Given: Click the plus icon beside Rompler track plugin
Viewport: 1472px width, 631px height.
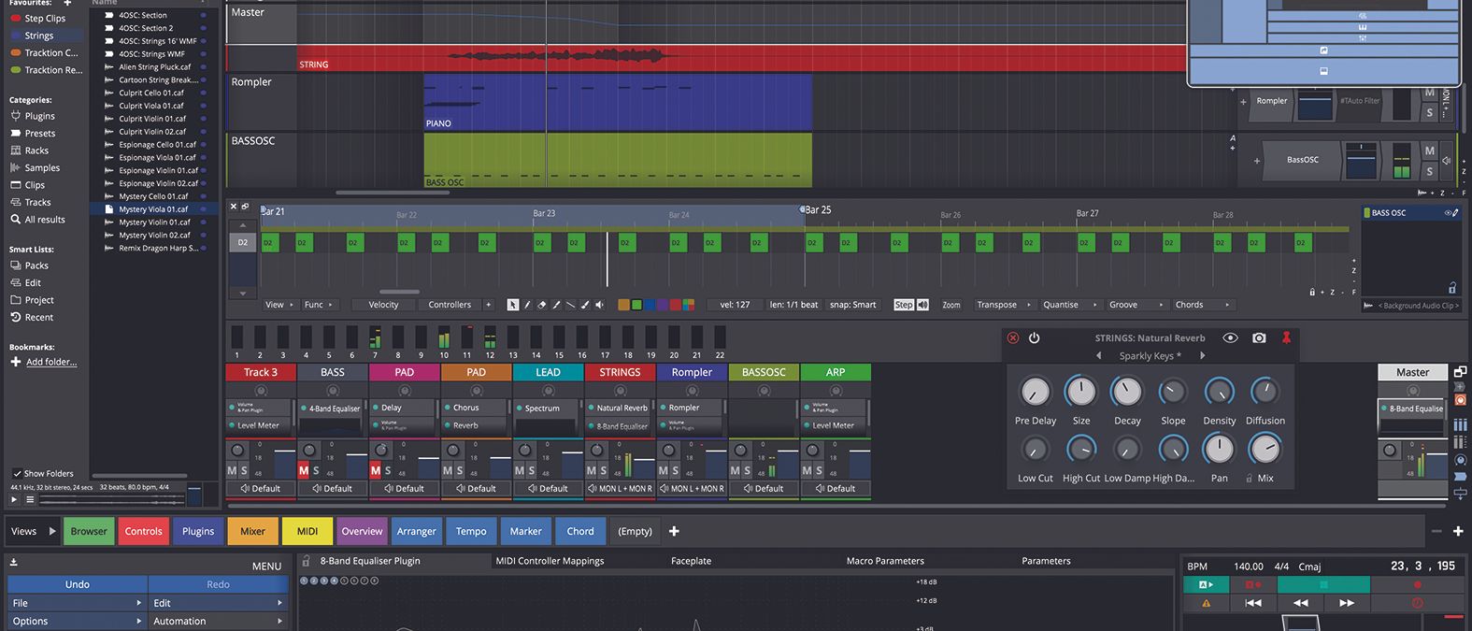Looking at the screenshot, I should tap(1243, 101).
